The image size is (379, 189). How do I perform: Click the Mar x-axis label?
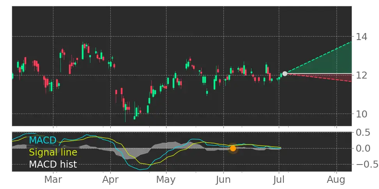coord(53,180)
